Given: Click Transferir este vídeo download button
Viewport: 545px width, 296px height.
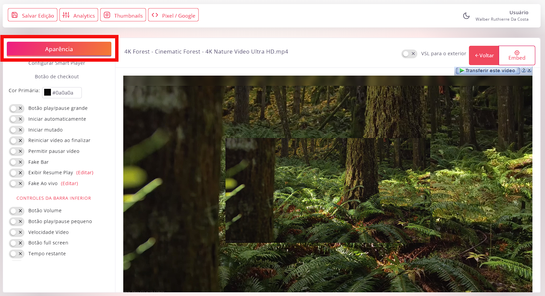Looking at the screenshot, I should [488, 71].
